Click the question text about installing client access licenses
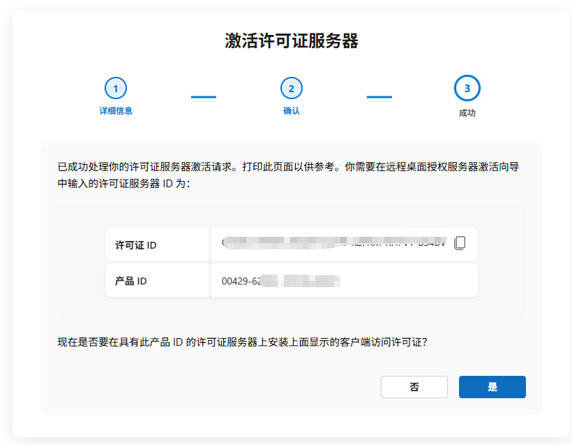The image size is (572, 445). click(242, 342)
